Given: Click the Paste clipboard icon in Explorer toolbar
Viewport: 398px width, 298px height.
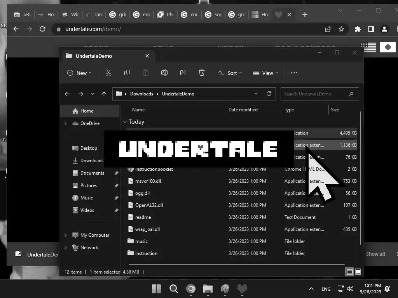Looking at the screenshot, I should pos(145,73).
